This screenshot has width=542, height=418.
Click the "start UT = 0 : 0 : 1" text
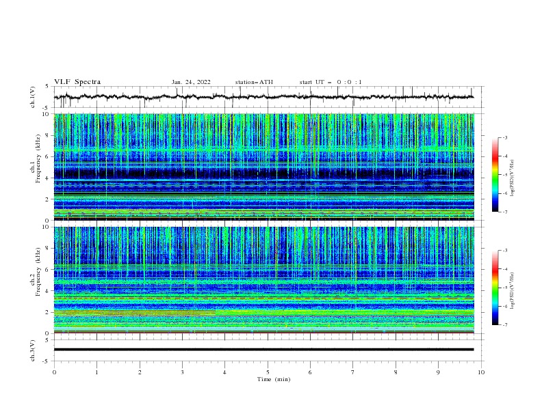331,82
